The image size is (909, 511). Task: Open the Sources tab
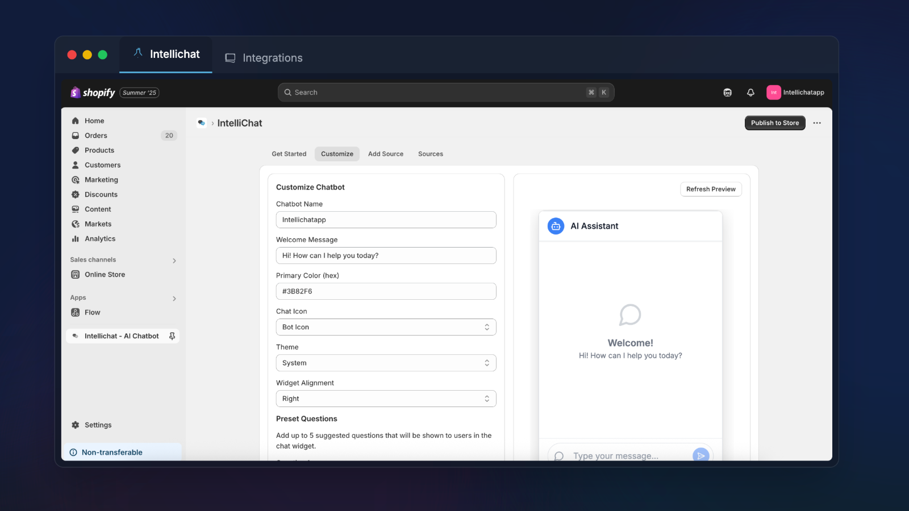tap(431, 154)
